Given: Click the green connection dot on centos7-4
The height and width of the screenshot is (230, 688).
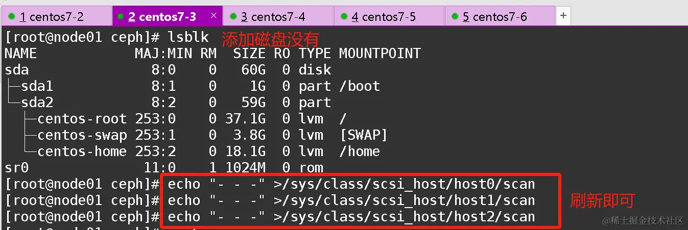Looking at the screenshot, I should (233, 17).
